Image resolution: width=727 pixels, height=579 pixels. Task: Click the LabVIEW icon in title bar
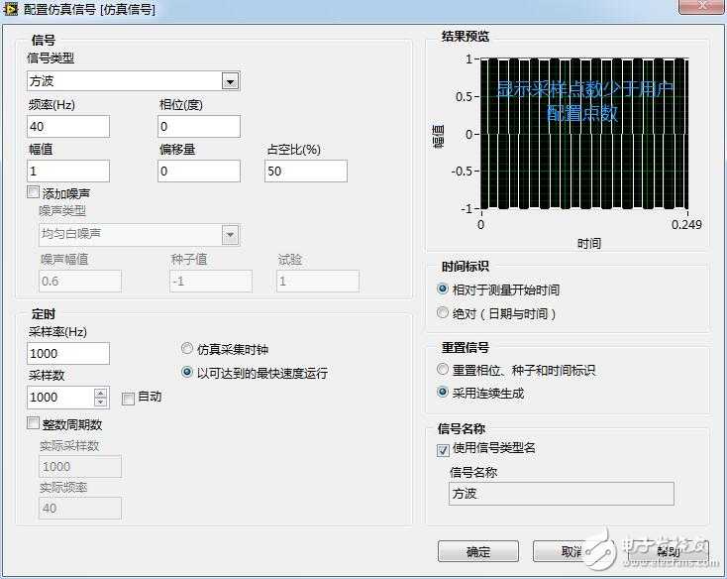[10, 8]
